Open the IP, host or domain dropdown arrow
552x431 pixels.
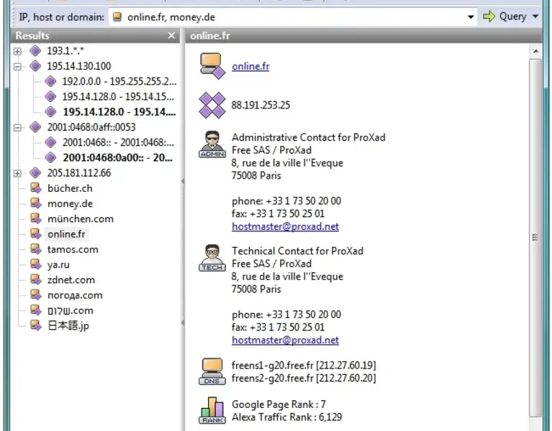[x=471, y=17]
